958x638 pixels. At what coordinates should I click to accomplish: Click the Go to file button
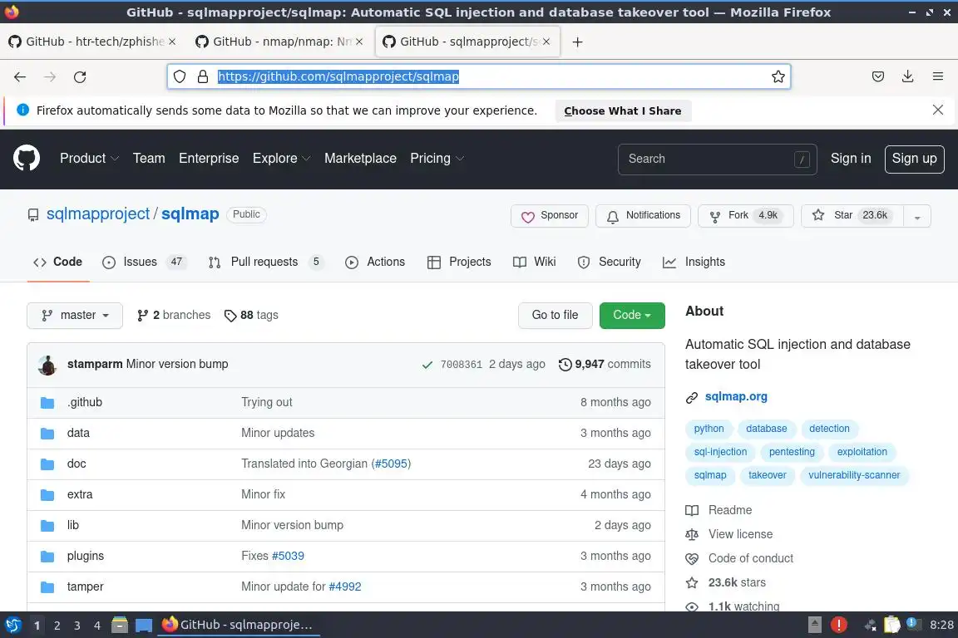[555, 316]
